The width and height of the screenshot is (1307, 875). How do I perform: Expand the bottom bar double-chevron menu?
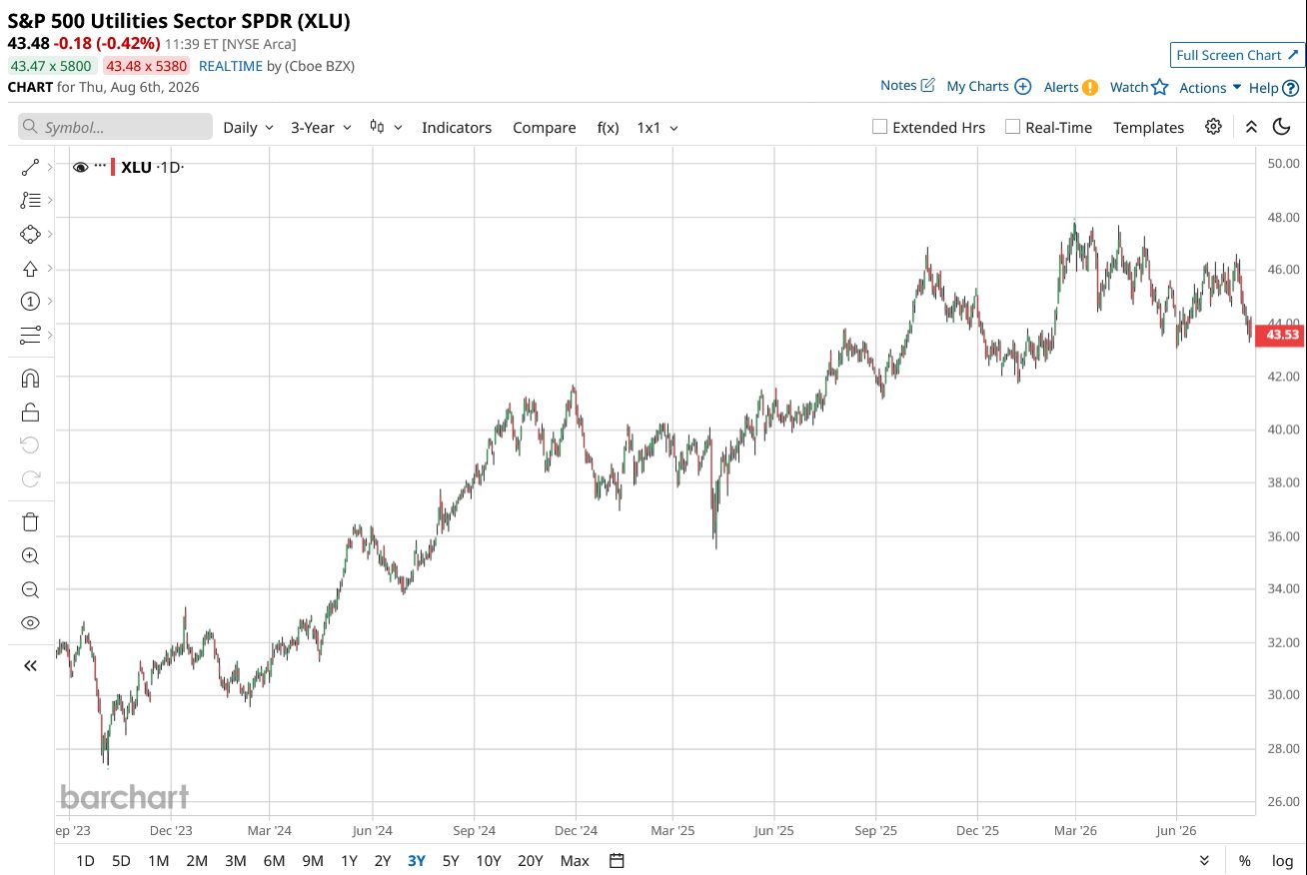[x=1204, y=861]
